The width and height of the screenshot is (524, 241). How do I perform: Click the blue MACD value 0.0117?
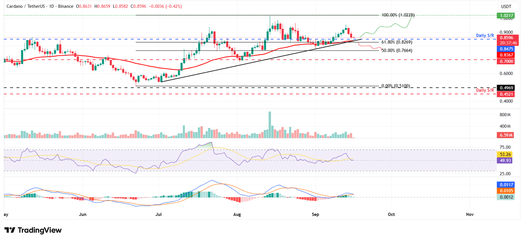point(506,185)
